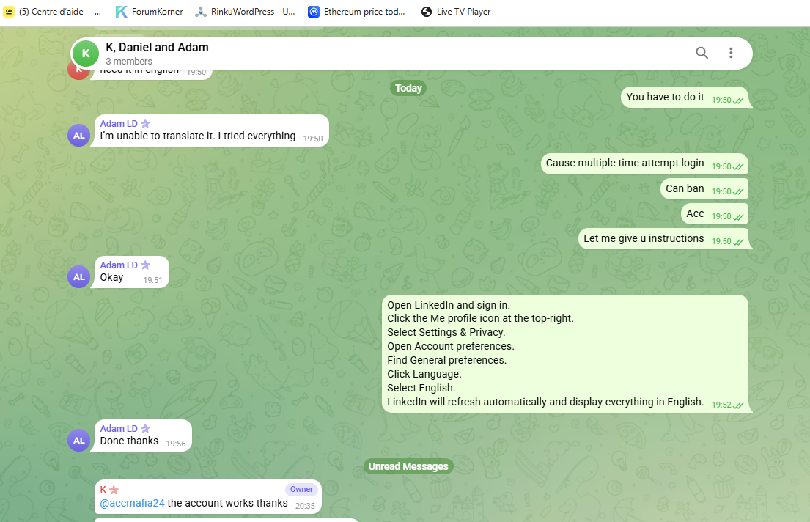Screen dimensions: 810x522
Task: Open the RinkuWordPress bookmark
Action: click(245, 12)
